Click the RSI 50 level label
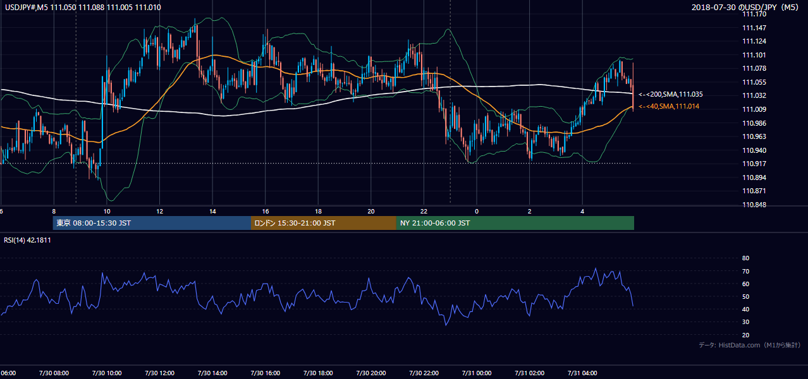The height and width of the screenshot is (379, 808). point(745,296)
